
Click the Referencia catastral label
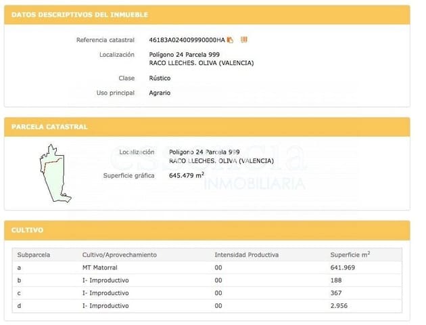(105, 40)
